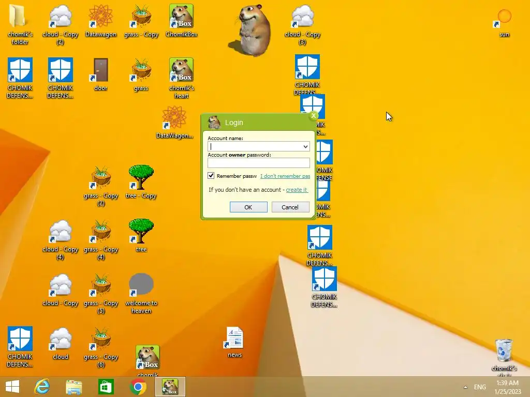Select the cloud - Copy (2) icon

coord(60,24)
